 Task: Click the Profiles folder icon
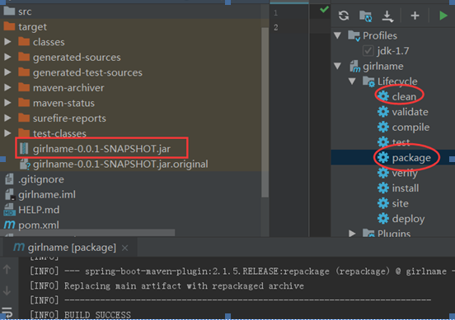coord(354,35)
